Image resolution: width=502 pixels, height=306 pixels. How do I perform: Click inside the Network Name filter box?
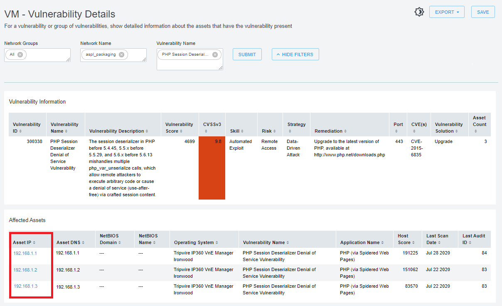113,55
